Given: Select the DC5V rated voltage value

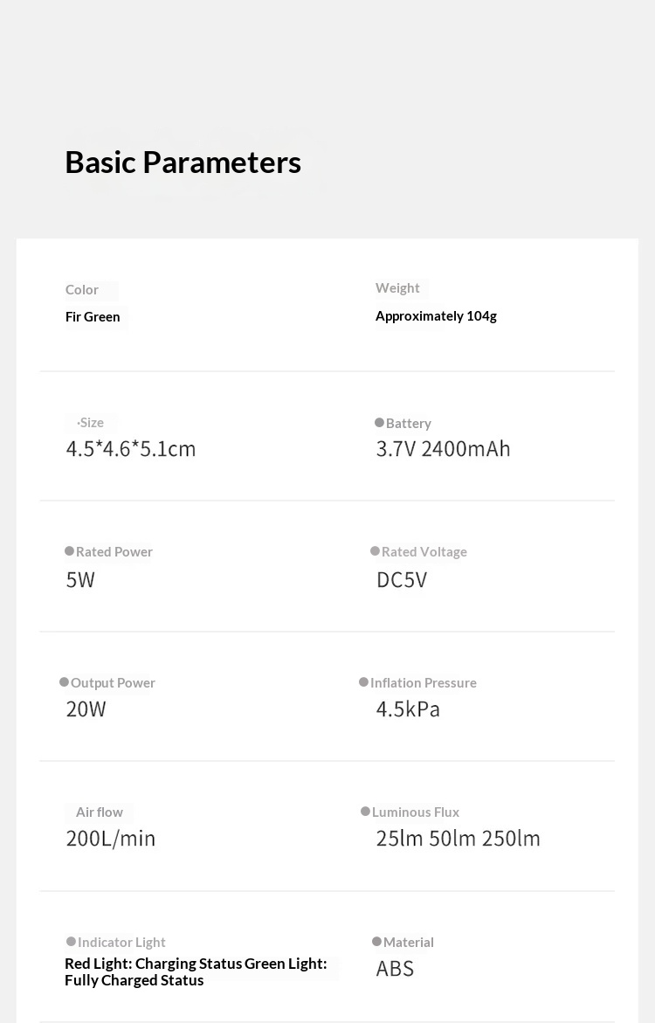Looking at the screenshot, I should [x=402, y=580].
